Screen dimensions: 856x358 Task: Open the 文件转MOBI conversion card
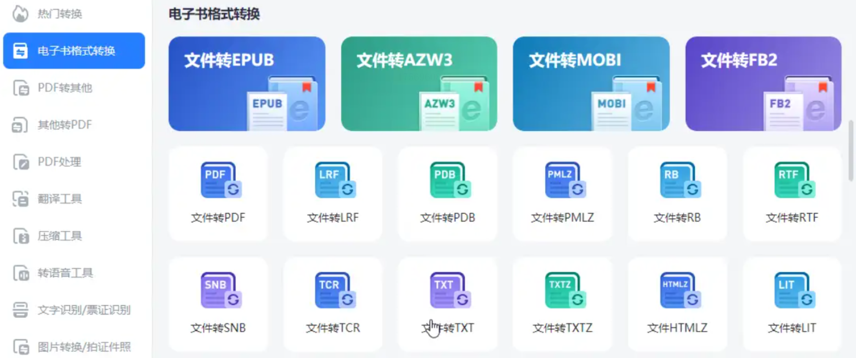591,84
